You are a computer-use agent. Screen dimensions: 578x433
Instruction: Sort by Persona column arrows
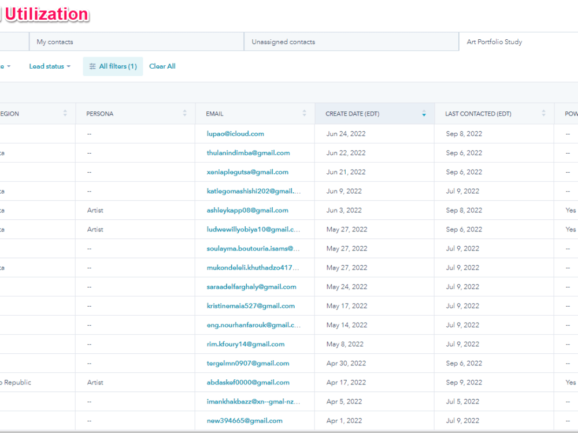tap(185, 113)
